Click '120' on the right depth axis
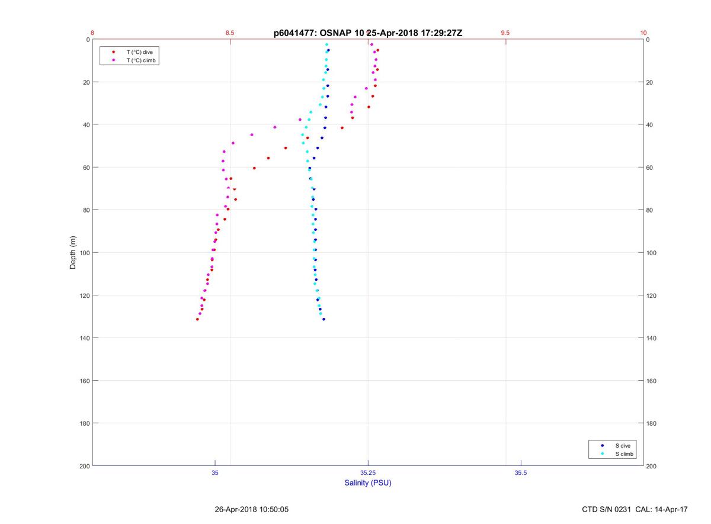The image size is (711, 524). [652, 295]
